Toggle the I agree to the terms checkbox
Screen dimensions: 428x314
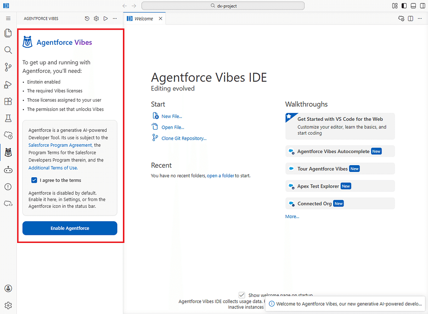tap(34, 180)
